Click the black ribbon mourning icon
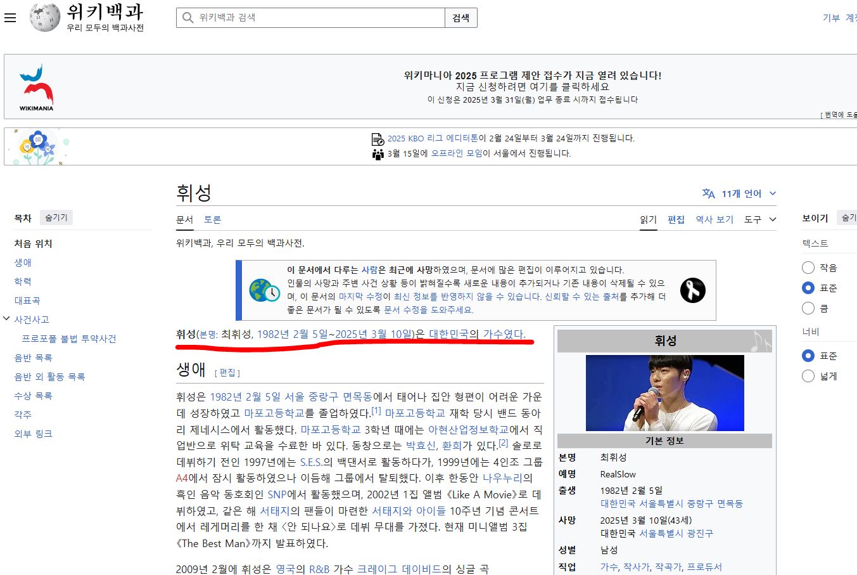This screenshot has width=857, height=575. [x=692, y=290]
